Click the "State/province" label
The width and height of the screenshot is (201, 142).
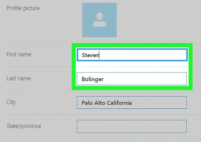24,126
